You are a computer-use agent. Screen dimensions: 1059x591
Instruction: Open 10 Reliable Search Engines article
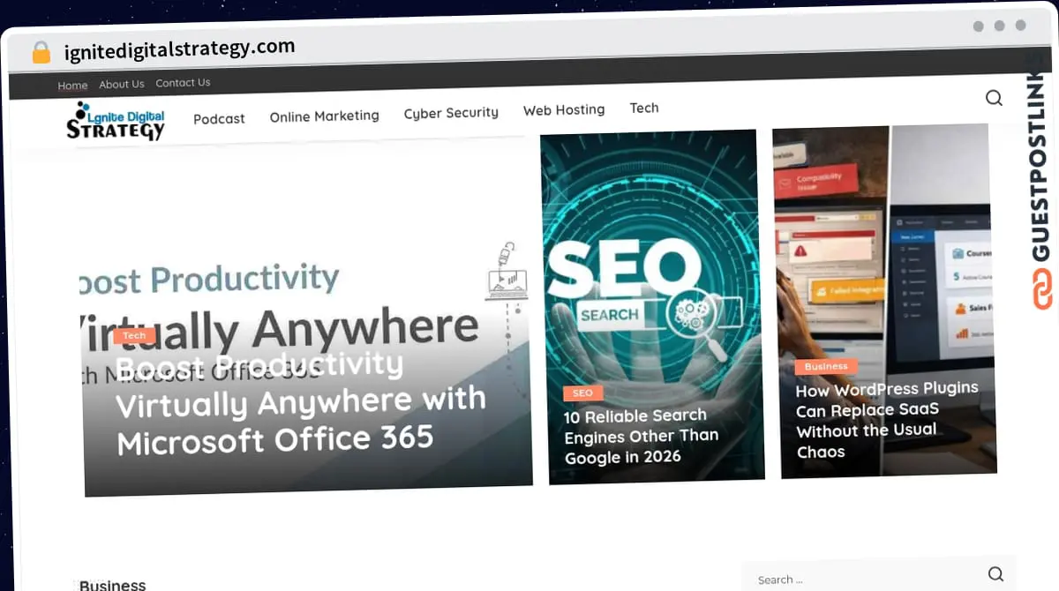coord(642,436)
